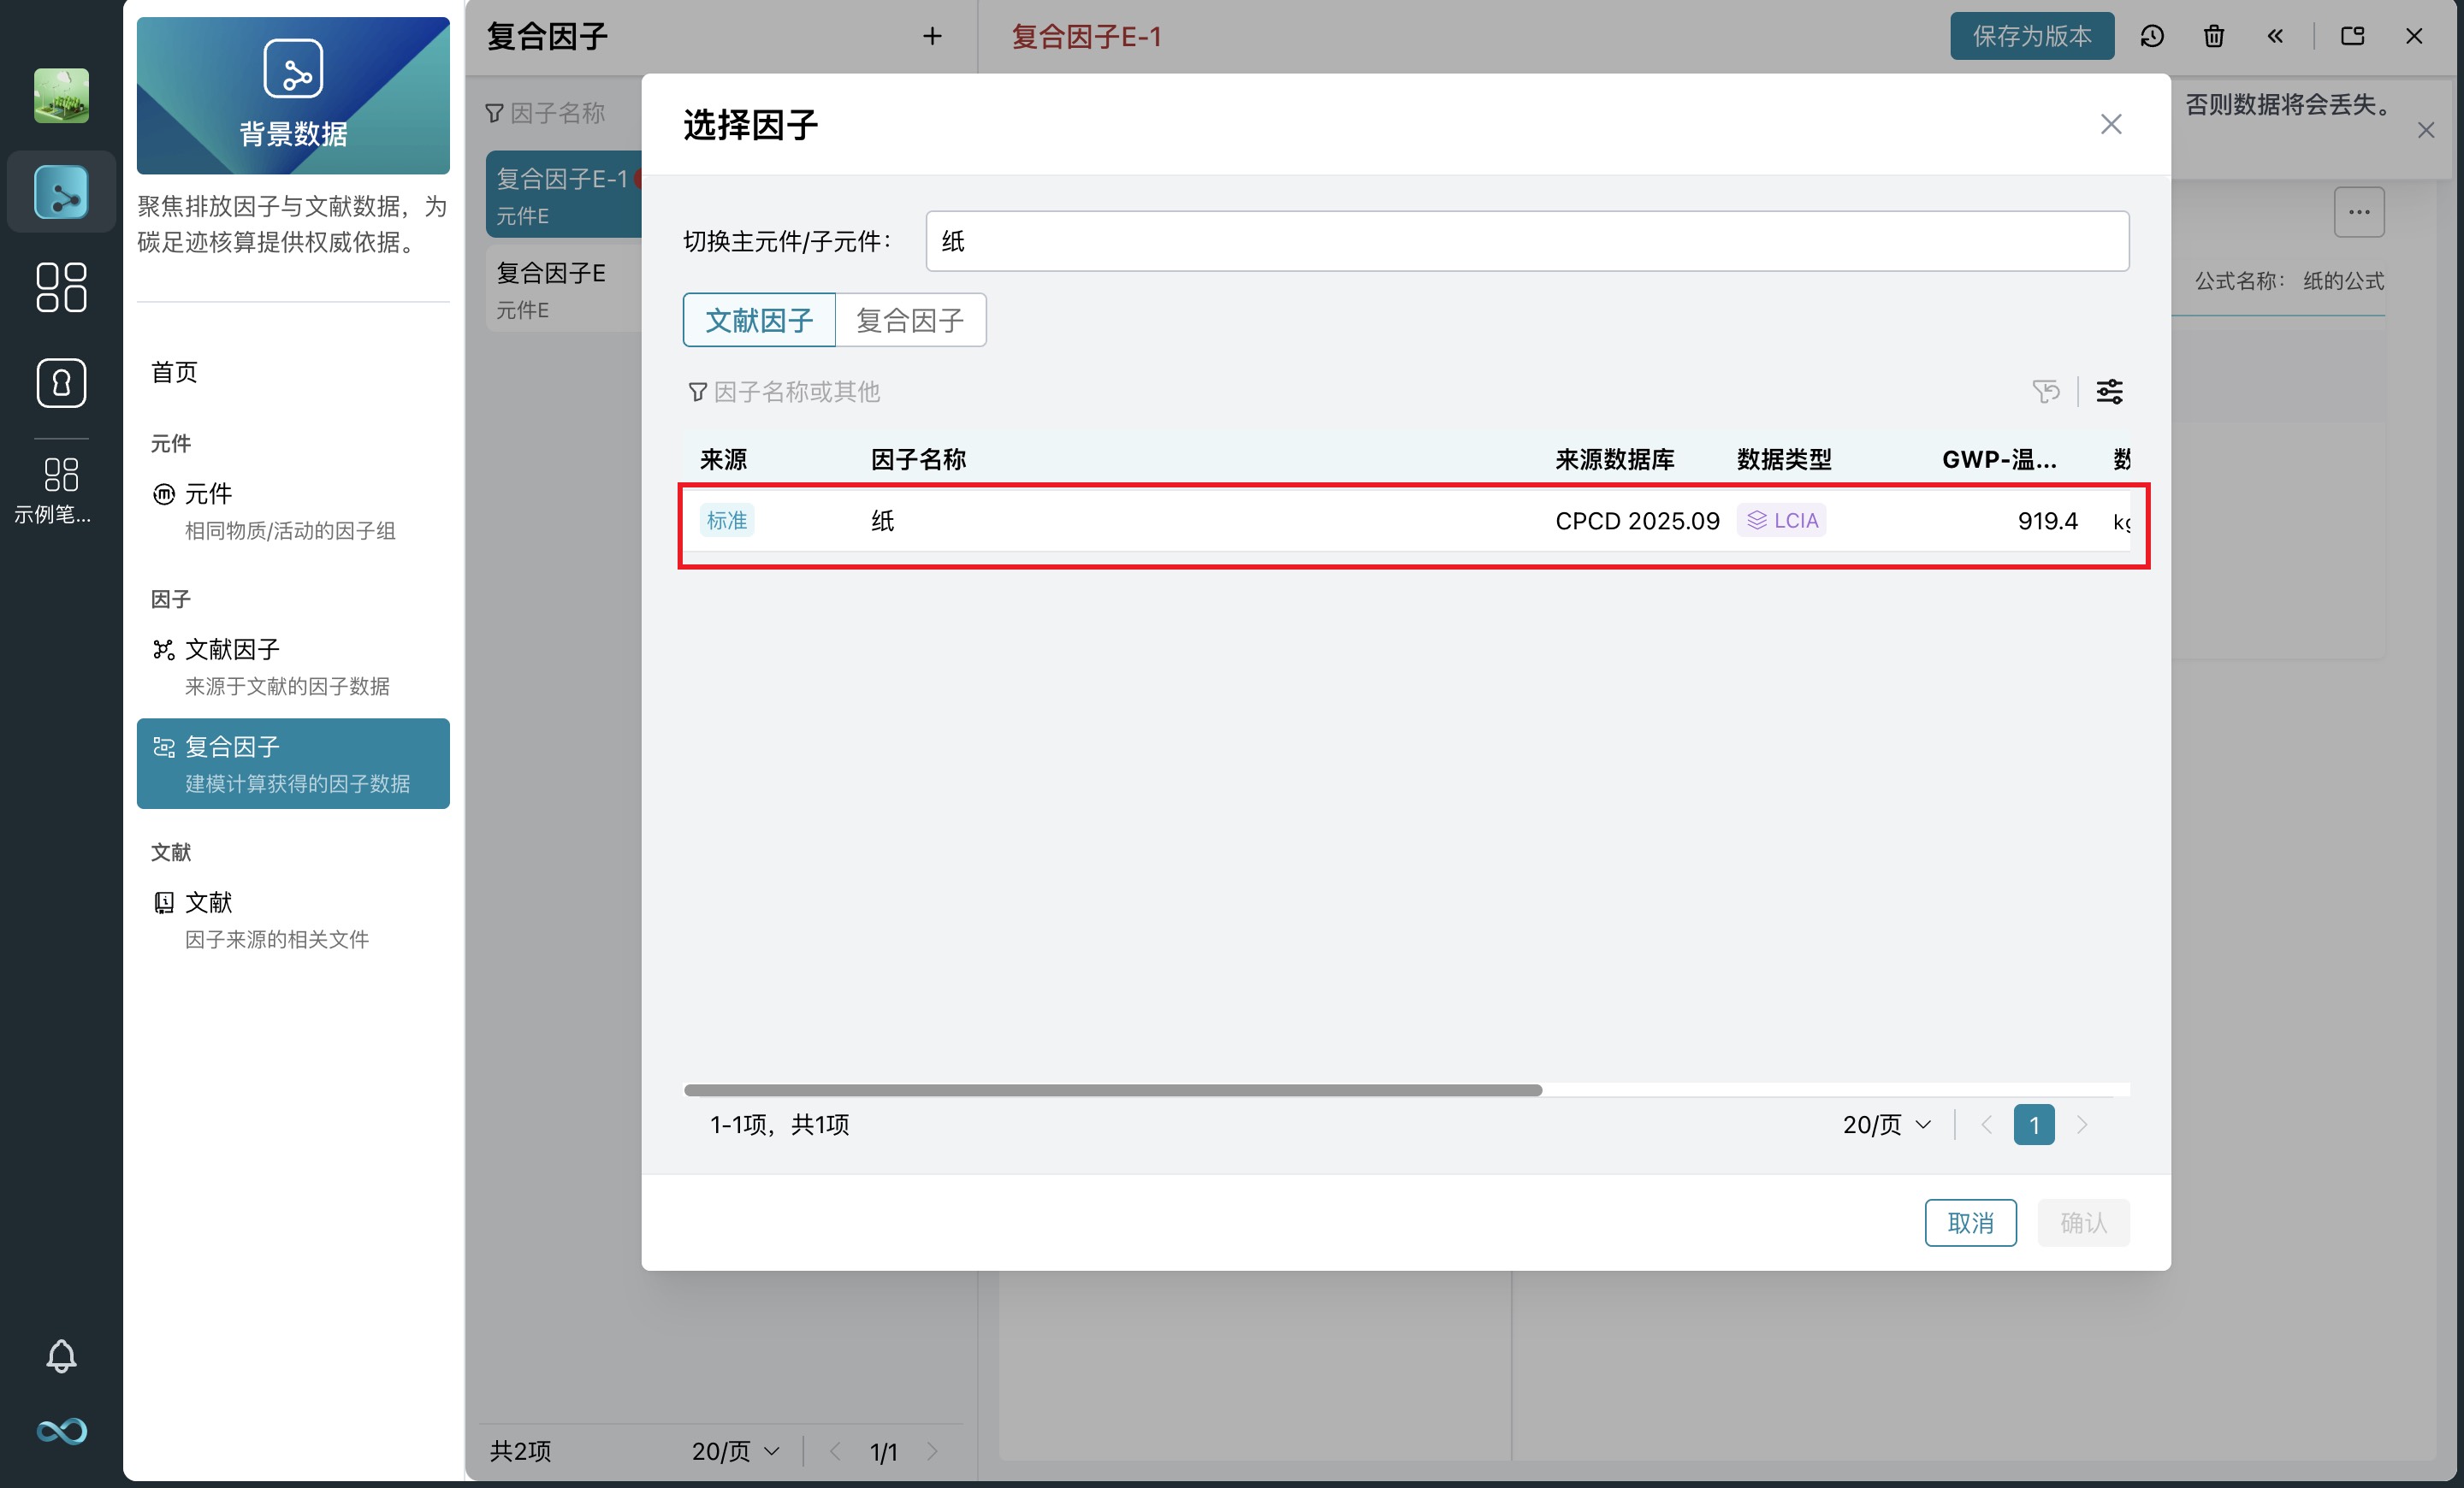Click the 因子名称或其他 filter input

click(796, 392)
